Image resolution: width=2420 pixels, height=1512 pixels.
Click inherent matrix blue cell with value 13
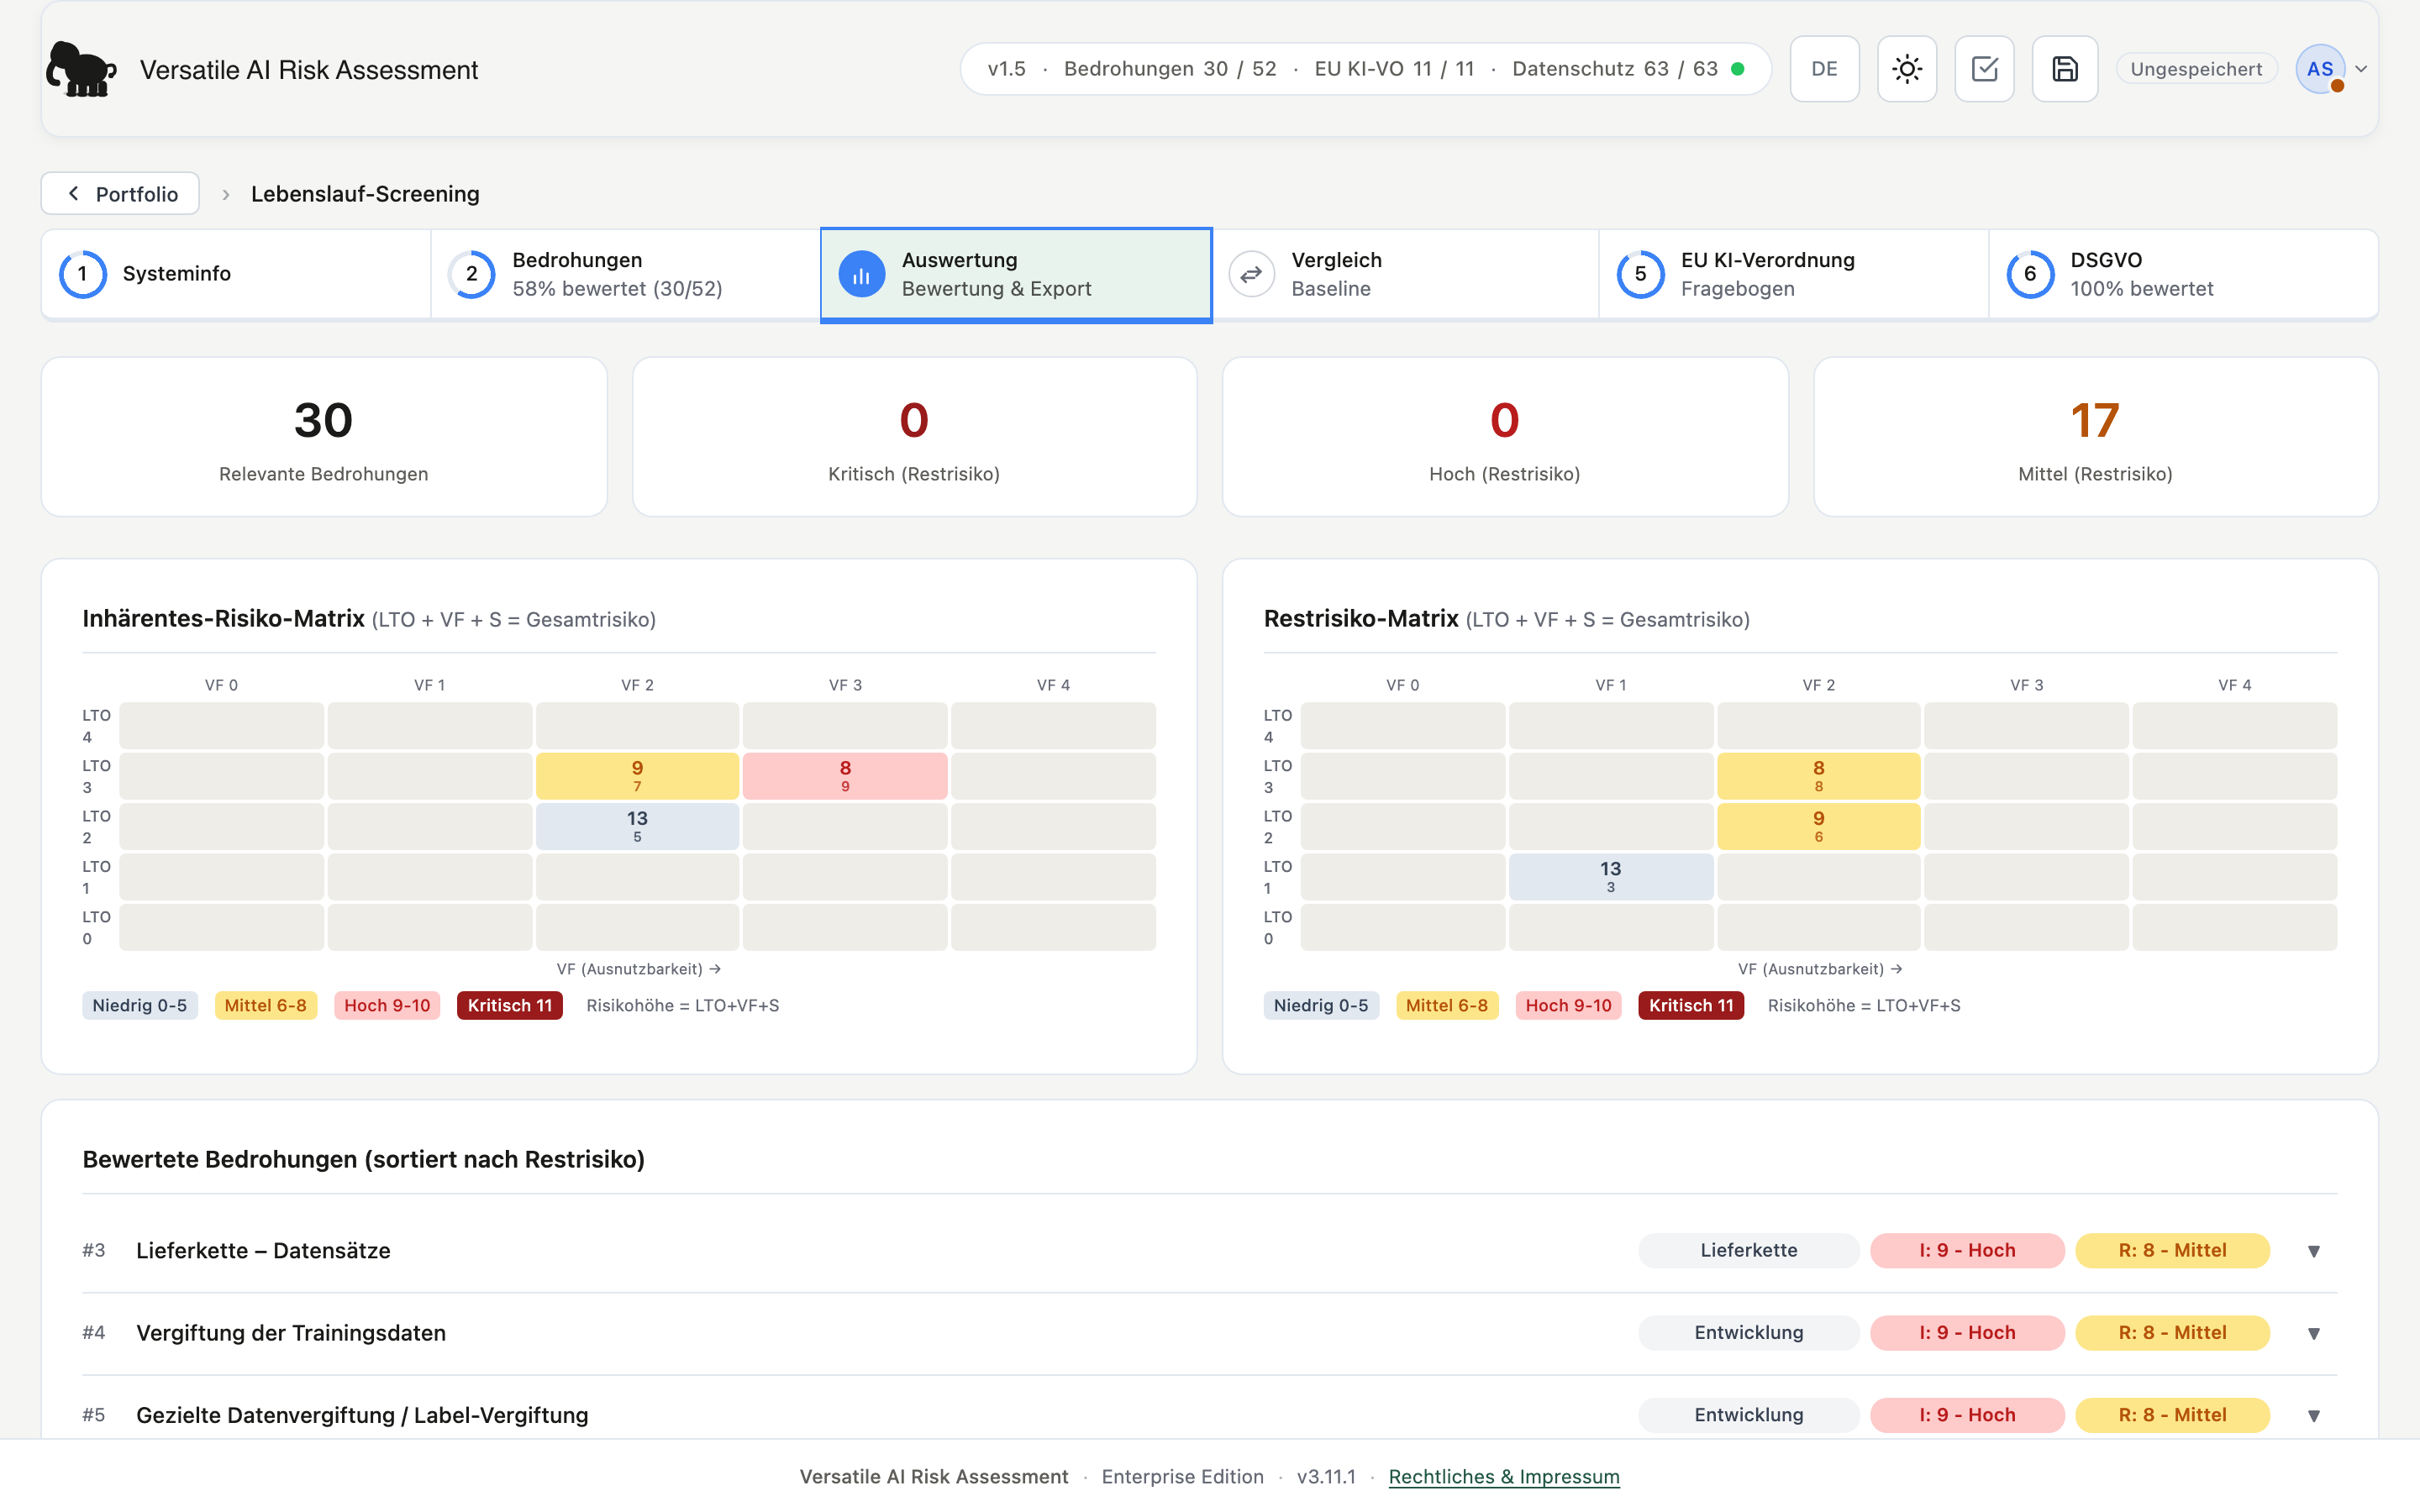click(637, 826)
